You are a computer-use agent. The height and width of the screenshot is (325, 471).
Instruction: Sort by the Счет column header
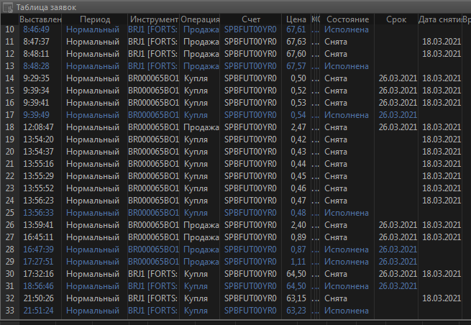251,19
